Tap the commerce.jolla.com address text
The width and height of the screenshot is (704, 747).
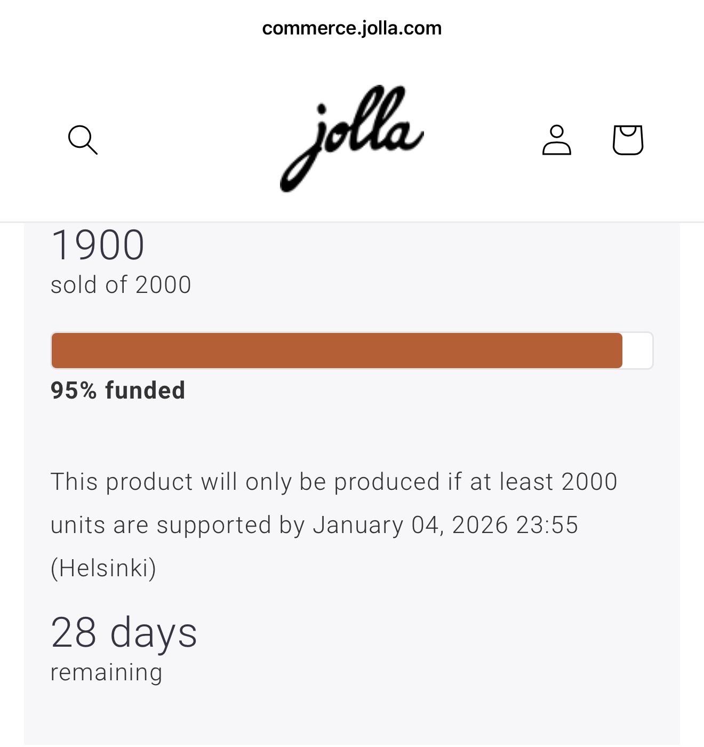tap(351, 28)
